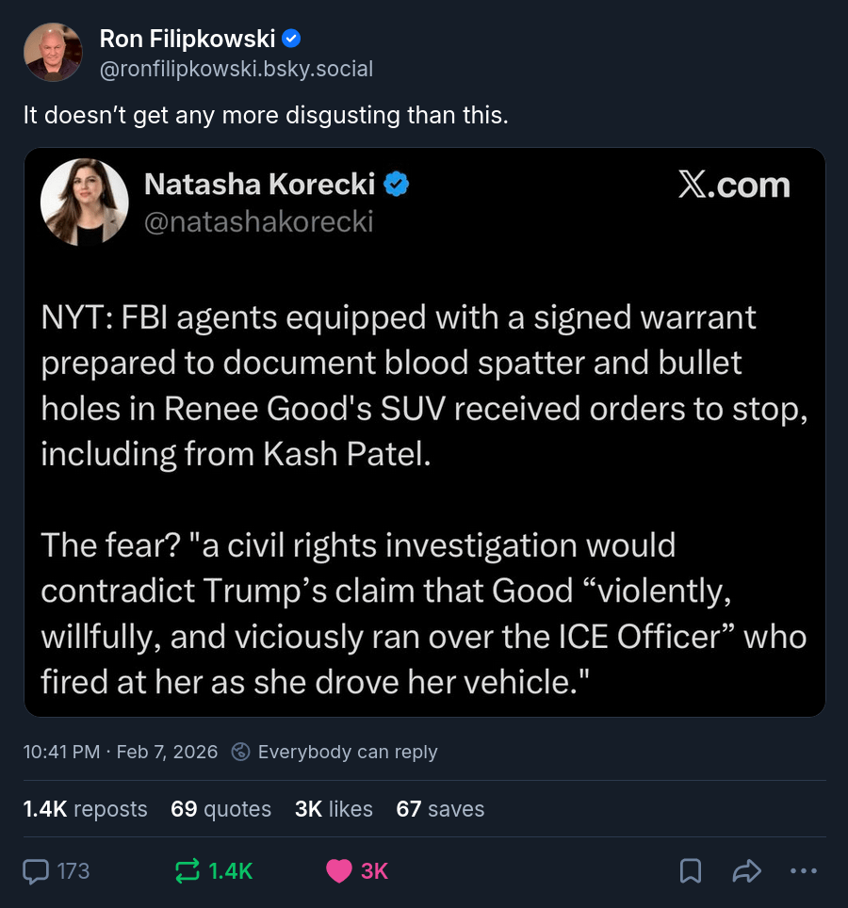
Task: View the 3K likes list
Action: pos(334,809)
